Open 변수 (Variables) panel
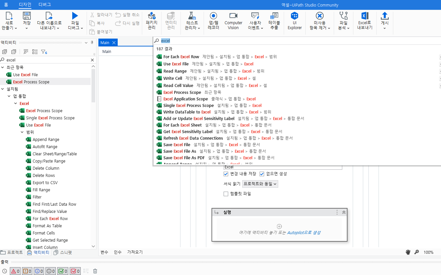 point(104,252)
